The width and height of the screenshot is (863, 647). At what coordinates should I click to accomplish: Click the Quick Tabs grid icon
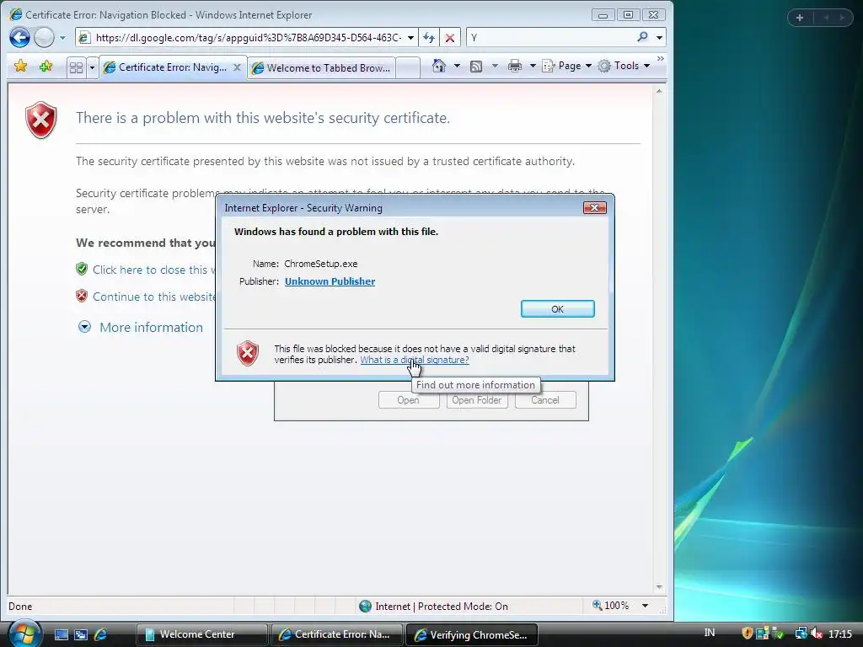[76, 67]
